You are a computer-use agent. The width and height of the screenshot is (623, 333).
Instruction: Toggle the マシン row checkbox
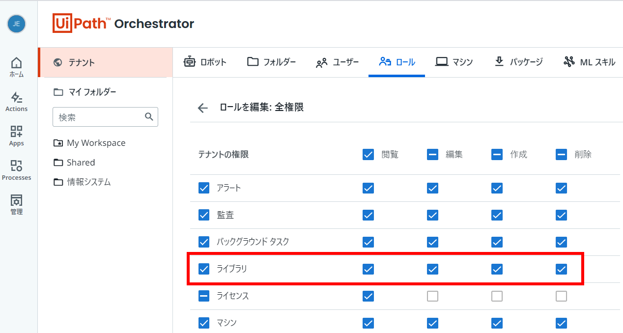[x=204, y=323]
